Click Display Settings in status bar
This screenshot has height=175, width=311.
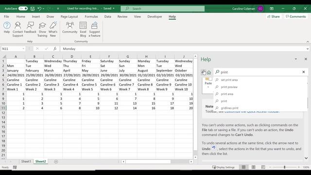pyautogui.click(x=224, y=167)
